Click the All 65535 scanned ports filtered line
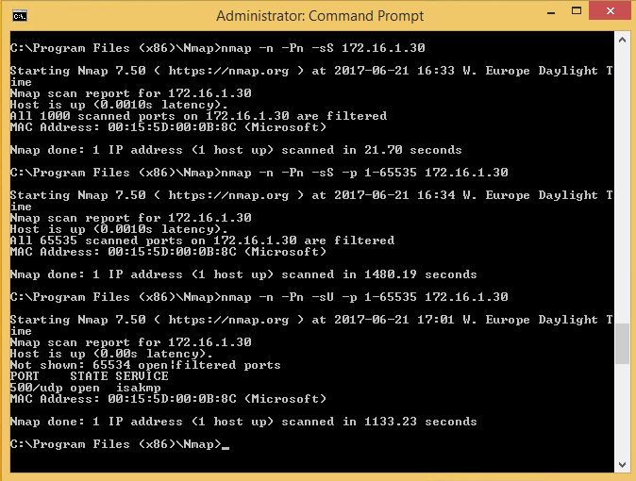This screenshot has width=636, height=481. [202, 240]
